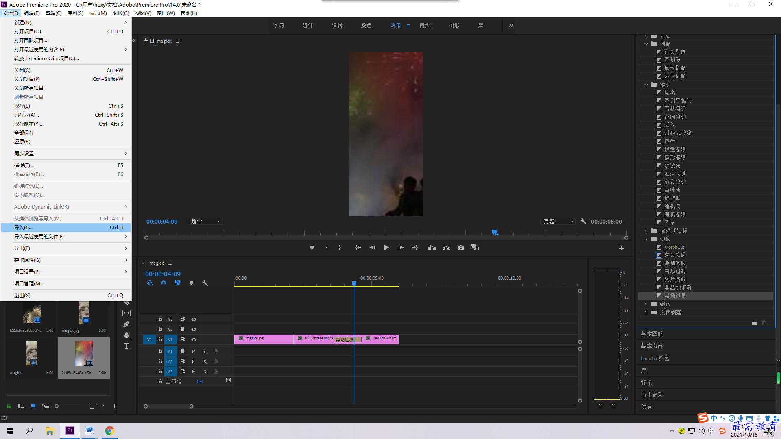Viewport: 781px width, 439px height.
Task: Select 2e43cd34d3ccd96 thumbnail in project panel
Action: coord(84,354)
